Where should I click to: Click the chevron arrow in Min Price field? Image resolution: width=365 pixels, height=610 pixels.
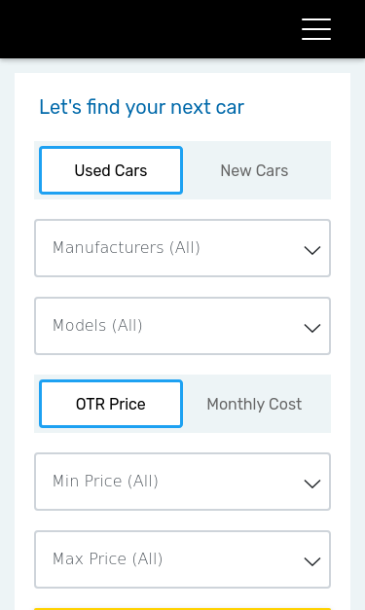312,484
